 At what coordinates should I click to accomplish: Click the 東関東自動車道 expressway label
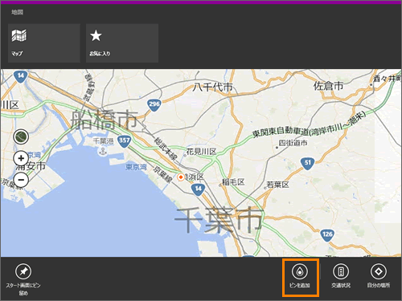(309, 124)
